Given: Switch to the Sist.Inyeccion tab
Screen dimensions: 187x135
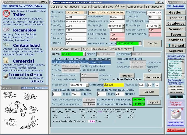Looking at the screenshot, I should 154,7.
